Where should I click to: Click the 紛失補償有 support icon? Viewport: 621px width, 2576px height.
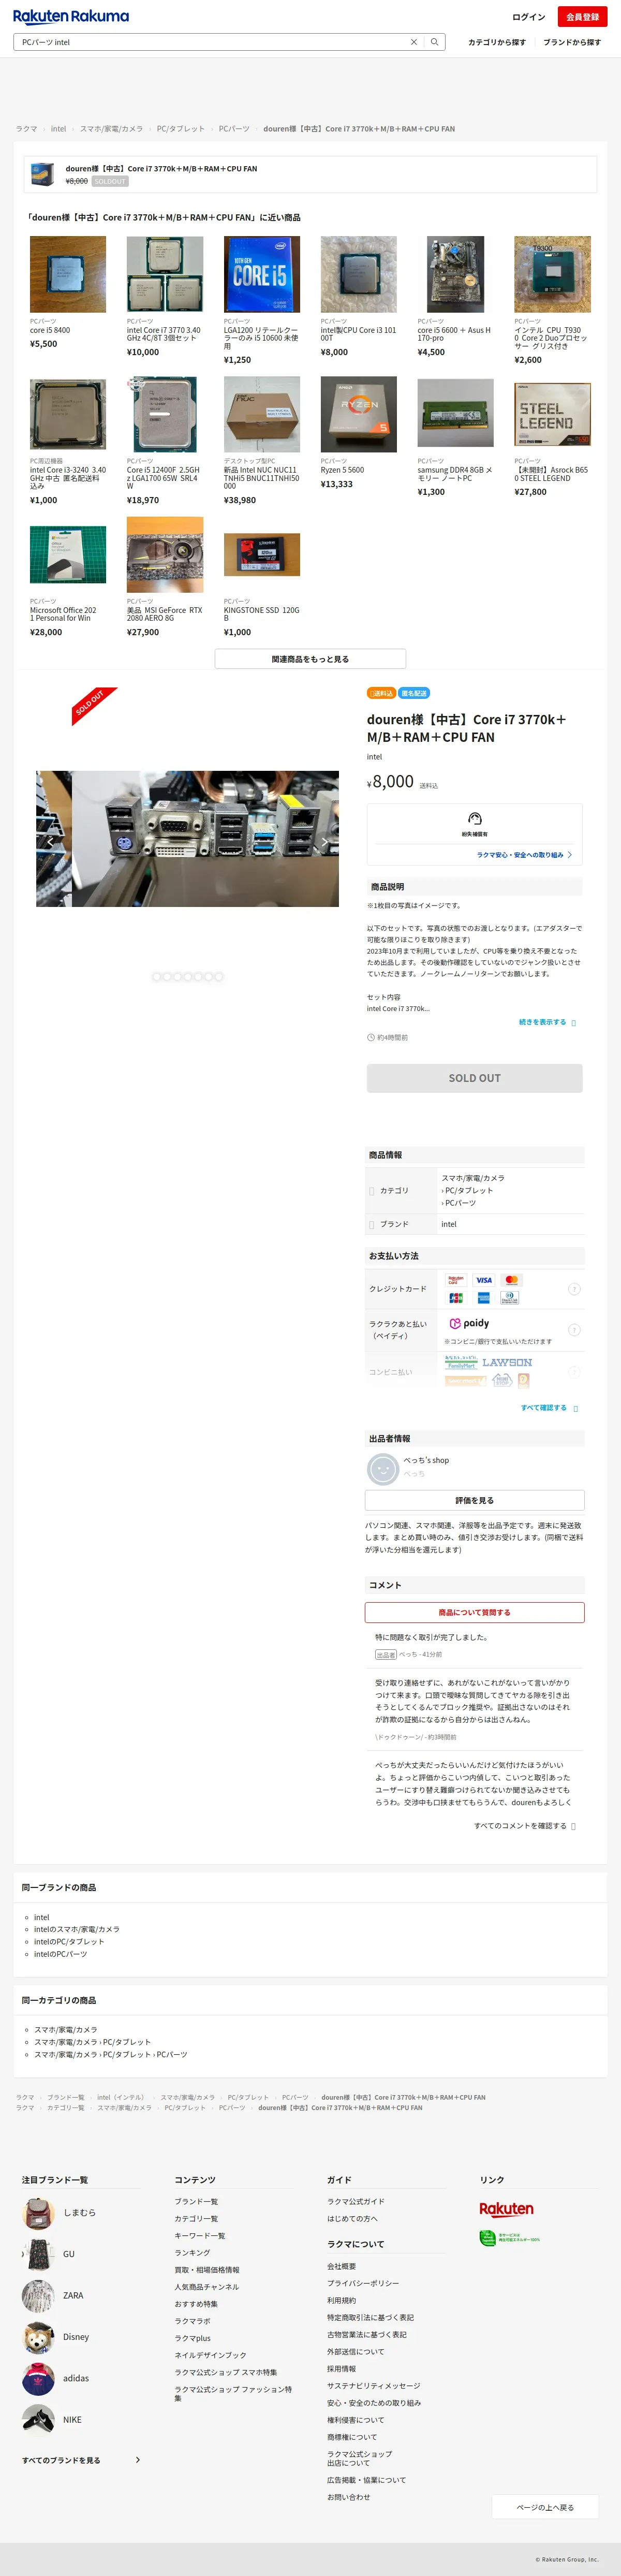point(475,819)
